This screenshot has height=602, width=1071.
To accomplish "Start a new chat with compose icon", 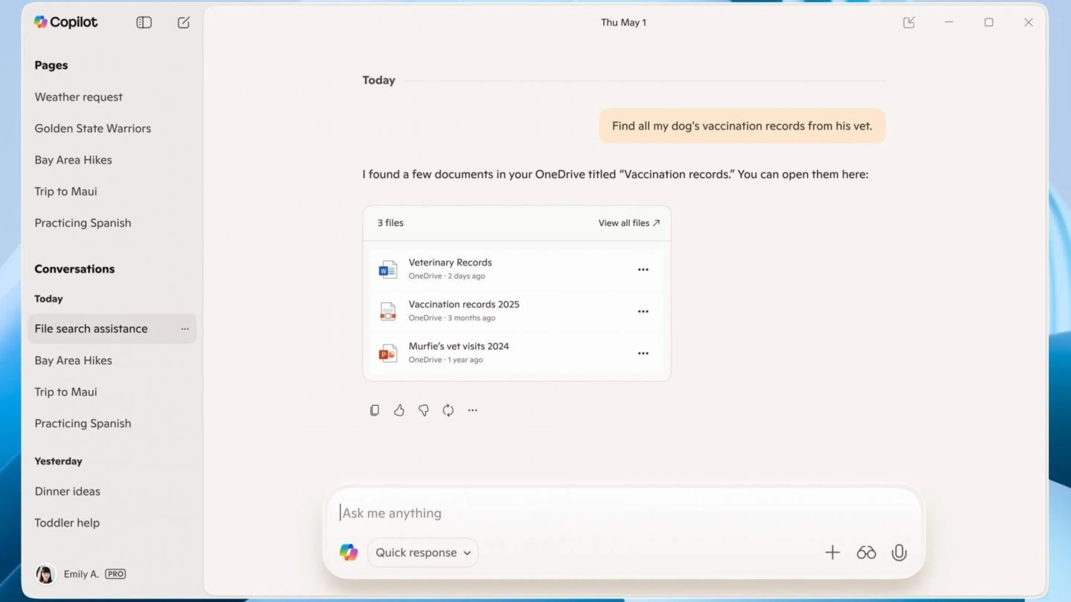I will [183, 22].
